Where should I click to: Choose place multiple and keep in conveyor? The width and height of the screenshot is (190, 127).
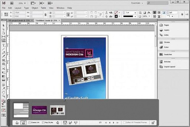(70, 123)
